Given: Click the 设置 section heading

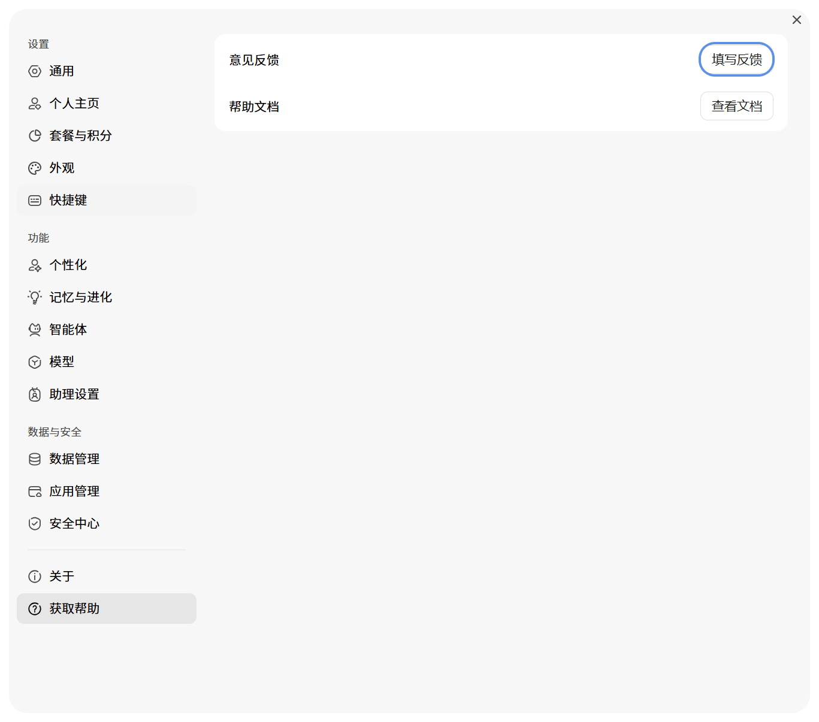Looking at the screenshot, I should coord(38,44).
